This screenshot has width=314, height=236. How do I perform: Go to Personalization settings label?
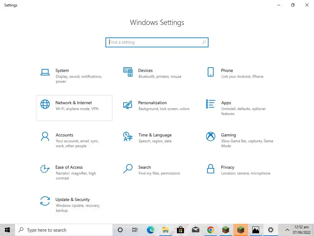[x=152, y=103]
